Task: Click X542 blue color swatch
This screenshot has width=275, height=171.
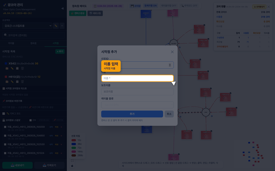Action: click(x=6, y=64)
